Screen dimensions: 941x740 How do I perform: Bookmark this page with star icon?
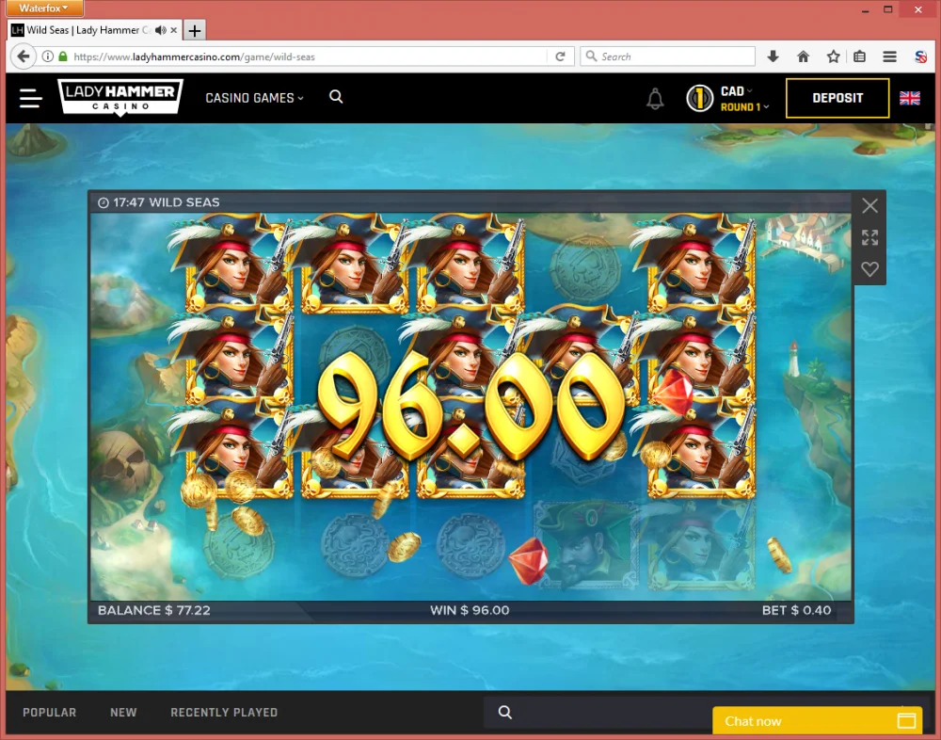833,56
